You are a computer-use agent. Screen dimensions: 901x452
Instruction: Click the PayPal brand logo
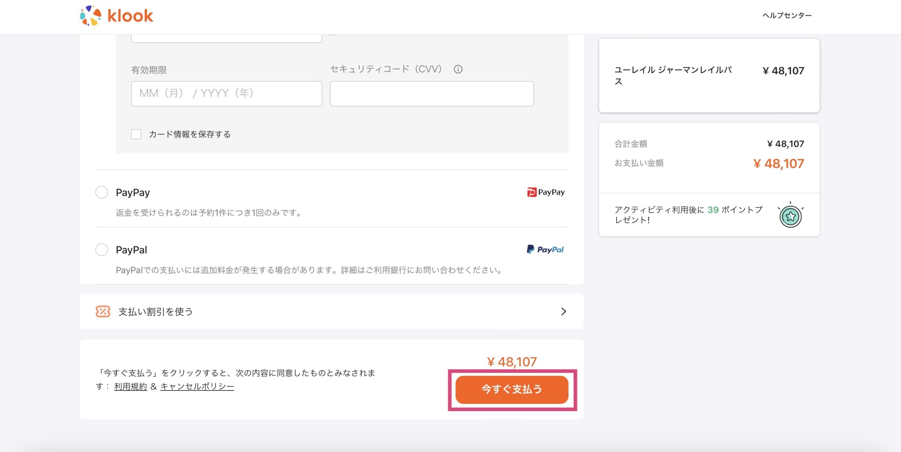click(x=545, y=249)
